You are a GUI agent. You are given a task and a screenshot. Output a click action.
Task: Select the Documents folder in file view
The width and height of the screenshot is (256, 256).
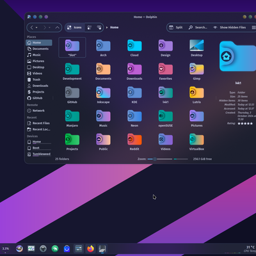pos(103,71)
